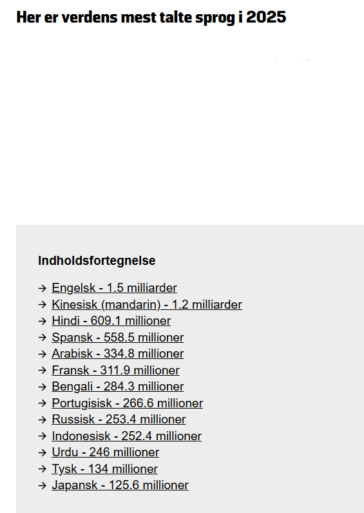Click the arrow icon beside Engelsk

coord(43,288)
